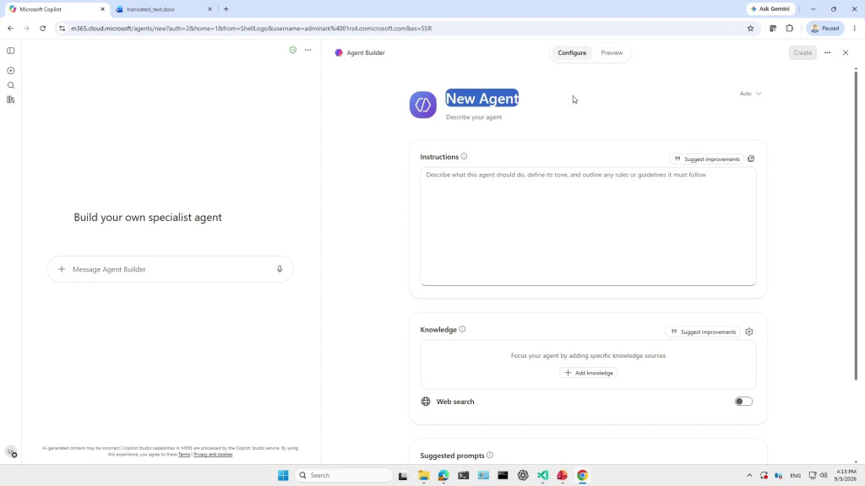Viewport: 865px width, 486px height.
Task: Click the browser address bar URL
Action: (252, 29)
